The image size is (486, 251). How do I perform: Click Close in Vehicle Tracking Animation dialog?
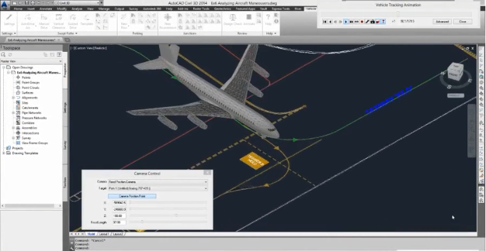click(x=462, y=22)
